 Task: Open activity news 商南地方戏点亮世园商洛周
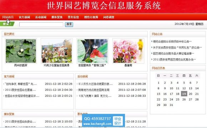pyautogui.click(x=94, y=90)
